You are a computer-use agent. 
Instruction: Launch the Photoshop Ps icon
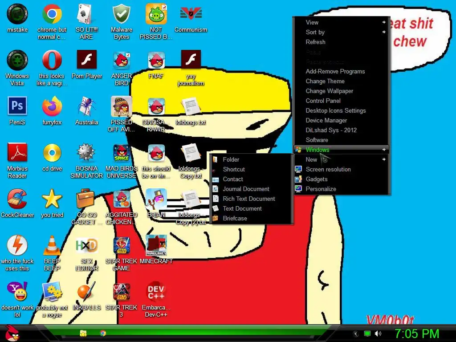17,106
